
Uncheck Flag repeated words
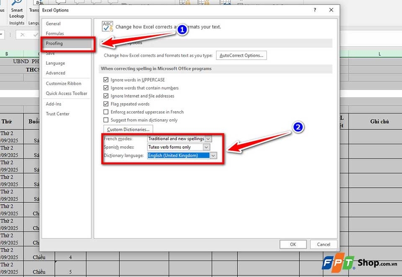(x=106, y=104)
